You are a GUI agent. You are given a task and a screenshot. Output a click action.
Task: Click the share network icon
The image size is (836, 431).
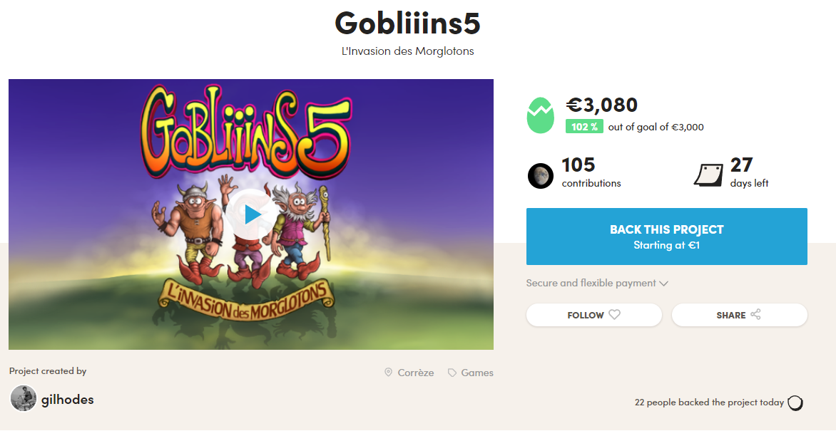coord(756,315)
